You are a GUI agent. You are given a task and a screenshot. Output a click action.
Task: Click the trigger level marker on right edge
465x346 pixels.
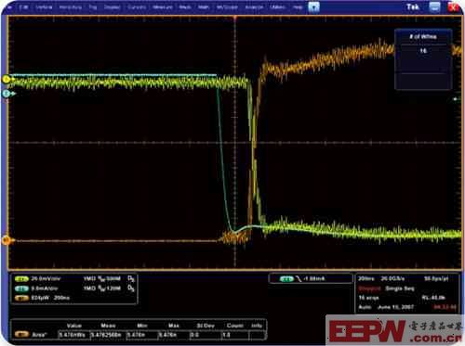[456, 99]
